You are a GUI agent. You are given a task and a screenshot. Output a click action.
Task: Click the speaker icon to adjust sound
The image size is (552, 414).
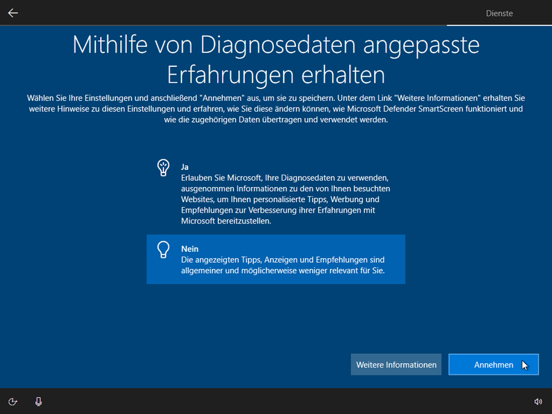pos(539,401)
